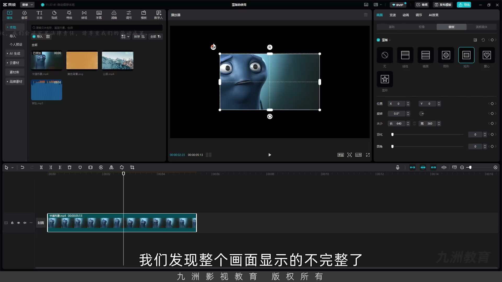Choose the 无 (none) mask option
This screenshot has height=282, width=502.
[385, 55]
